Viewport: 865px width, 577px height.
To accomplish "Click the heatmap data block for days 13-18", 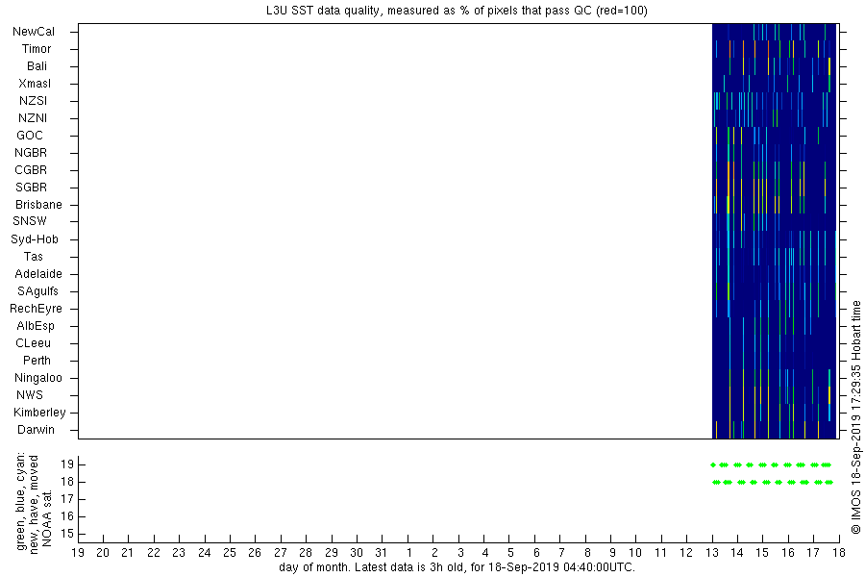I will click(x=775, y=231).
